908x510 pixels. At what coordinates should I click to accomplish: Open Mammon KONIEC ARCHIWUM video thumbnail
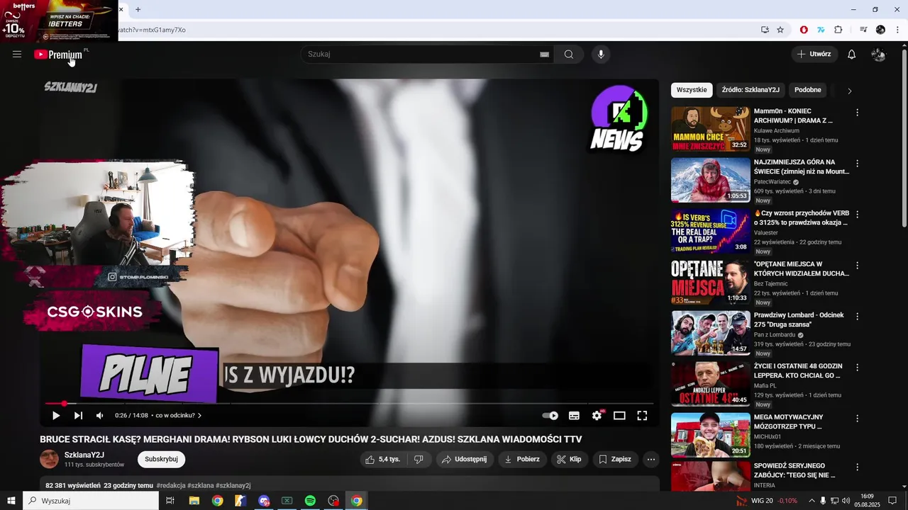pos(710,129)
